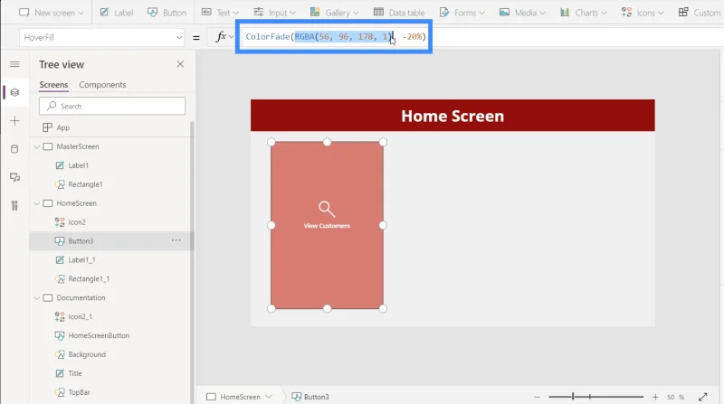Click the View Customers button on canvas
The width and height of the screenshot is (724, 404).
pos(327,226)
